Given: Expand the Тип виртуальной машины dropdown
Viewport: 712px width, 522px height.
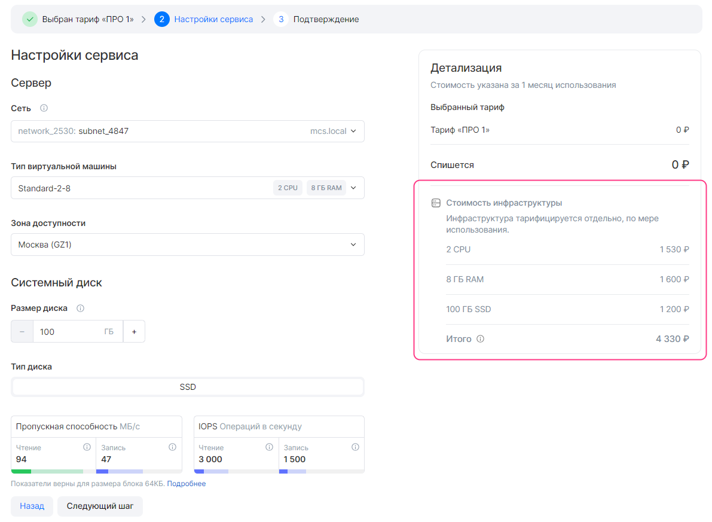Looking at the screenshot, I should 188,188.
